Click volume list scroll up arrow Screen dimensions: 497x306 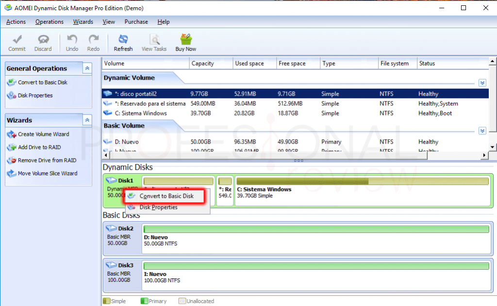[492, 61]
